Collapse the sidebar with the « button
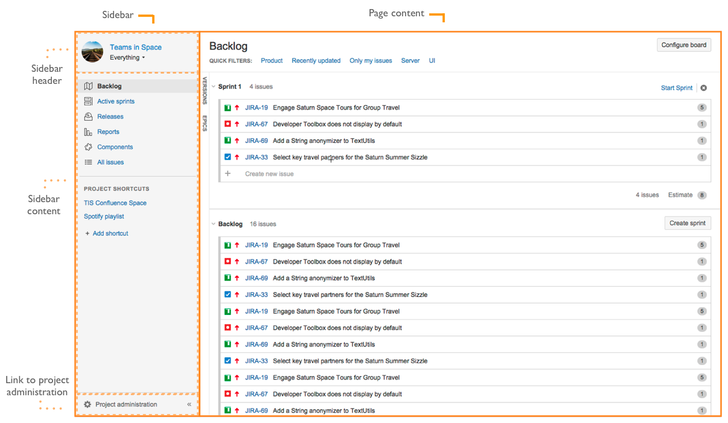728x423 pixels. click(189, 404)
